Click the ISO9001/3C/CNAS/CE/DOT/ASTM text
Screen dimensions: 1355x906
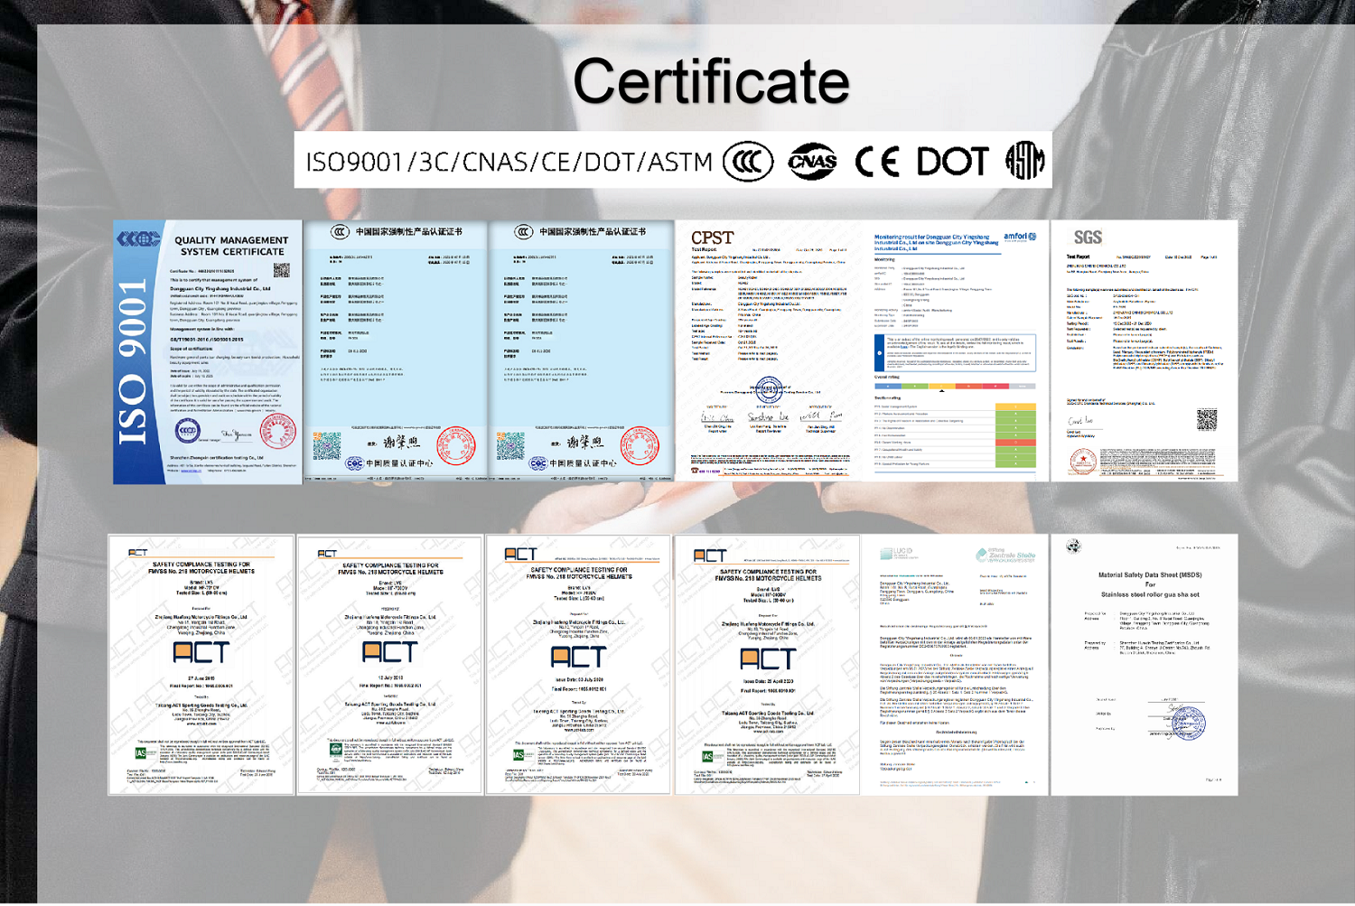click(509, 163)
